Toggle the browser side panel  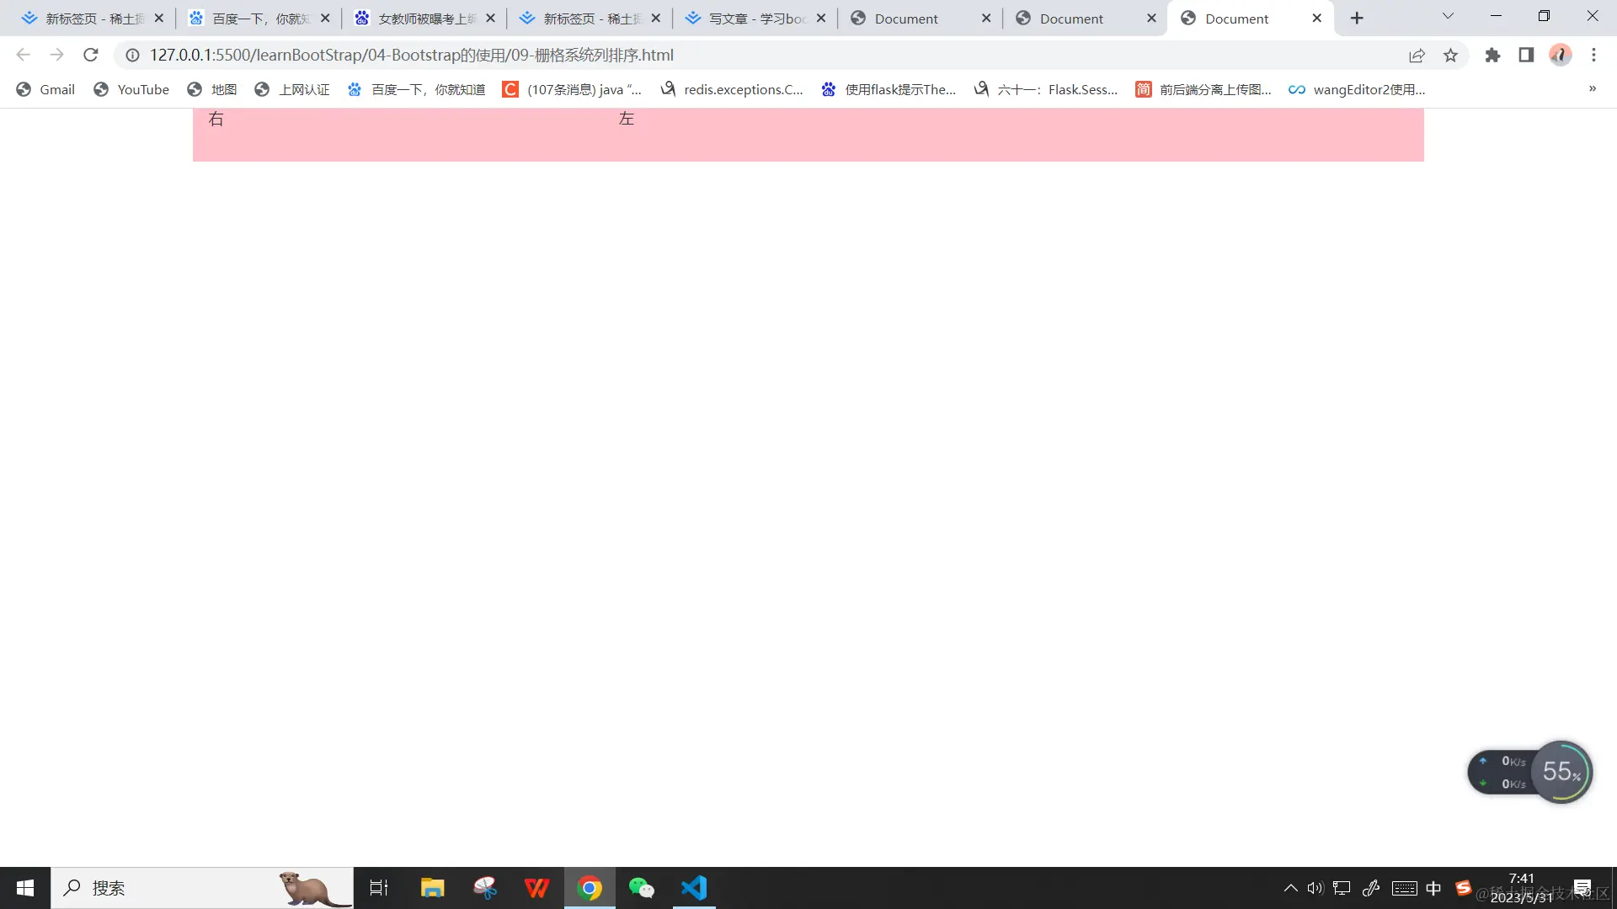pos(1526,55)
